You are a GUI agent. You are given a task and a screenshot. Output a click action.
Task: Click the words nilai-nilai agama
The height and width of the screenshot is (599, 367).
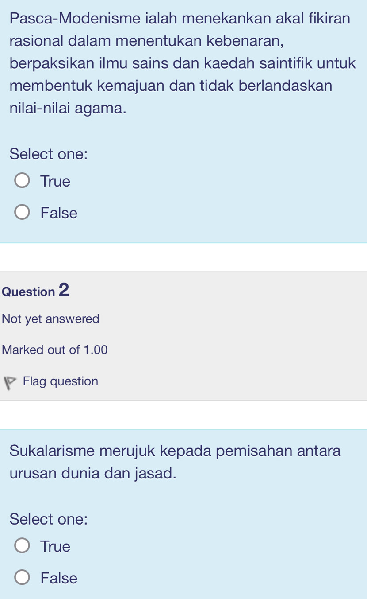click(x=68, y=108)
